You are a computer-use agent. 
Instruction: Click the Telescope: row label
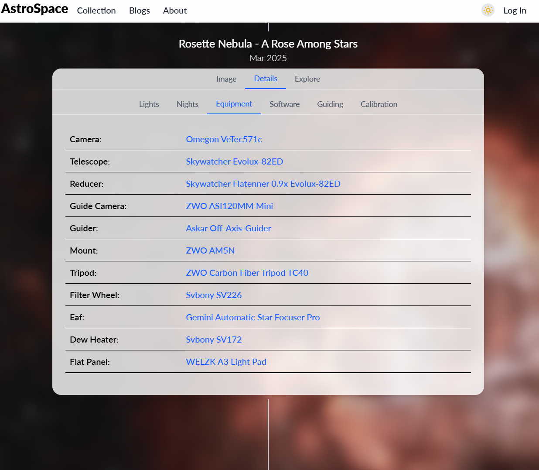(90, 161)
